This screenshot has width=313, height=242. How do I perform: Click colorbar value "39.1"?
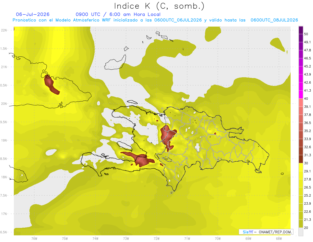pyautogui.click(x=308, y=107)
